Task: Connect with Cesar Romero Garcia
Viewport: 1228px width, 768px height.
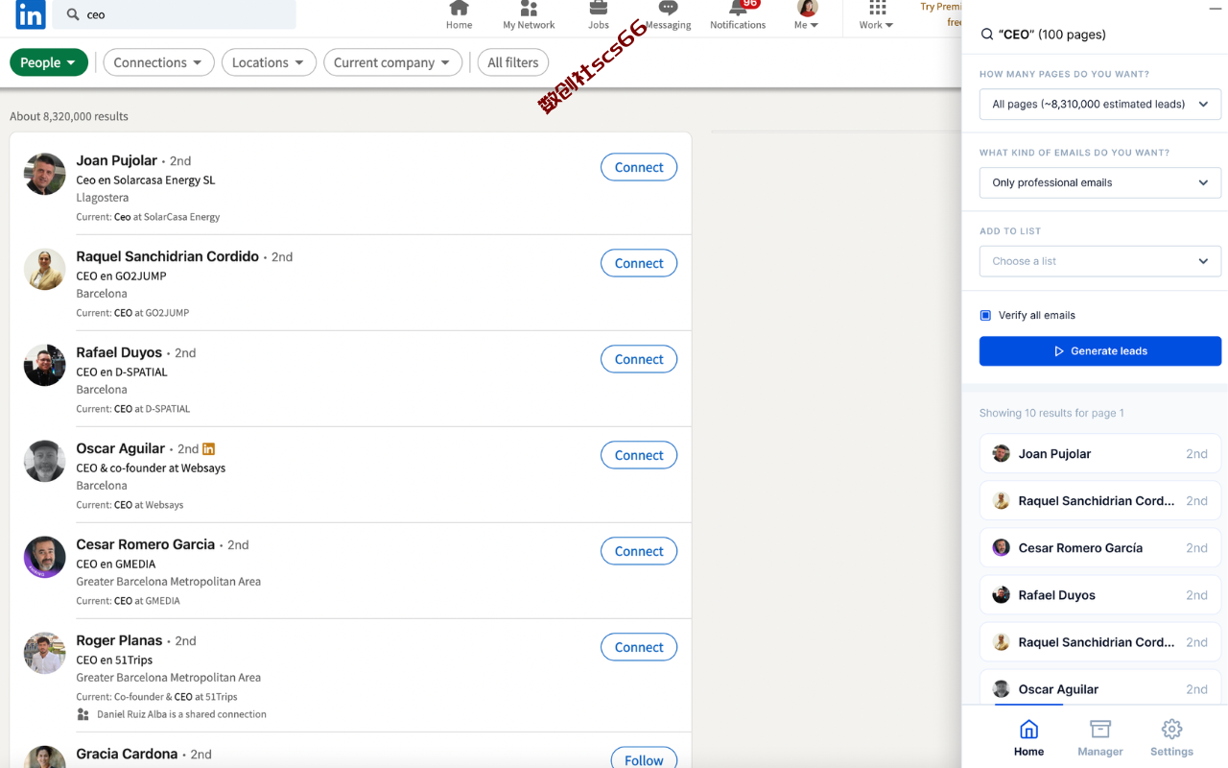Action: (x=639, y=551)
